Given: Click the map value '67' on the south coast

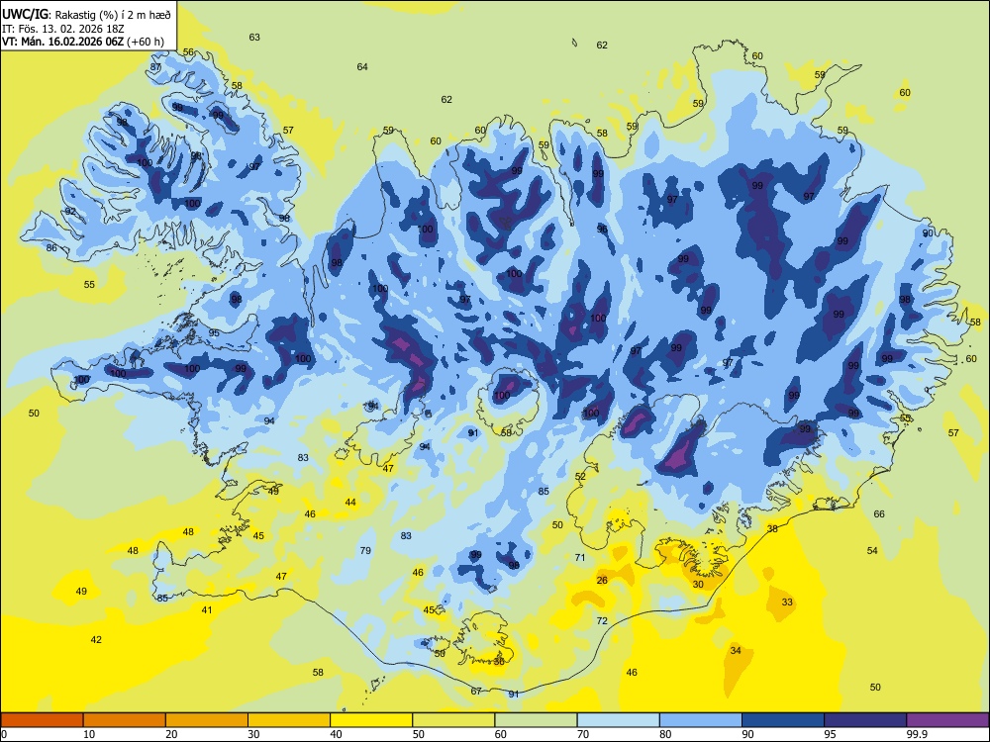Looking at the screenshot, I should coord(477,692).
